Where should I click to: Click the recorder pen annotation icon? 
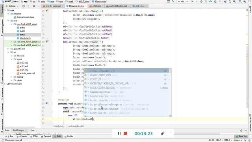163,133
